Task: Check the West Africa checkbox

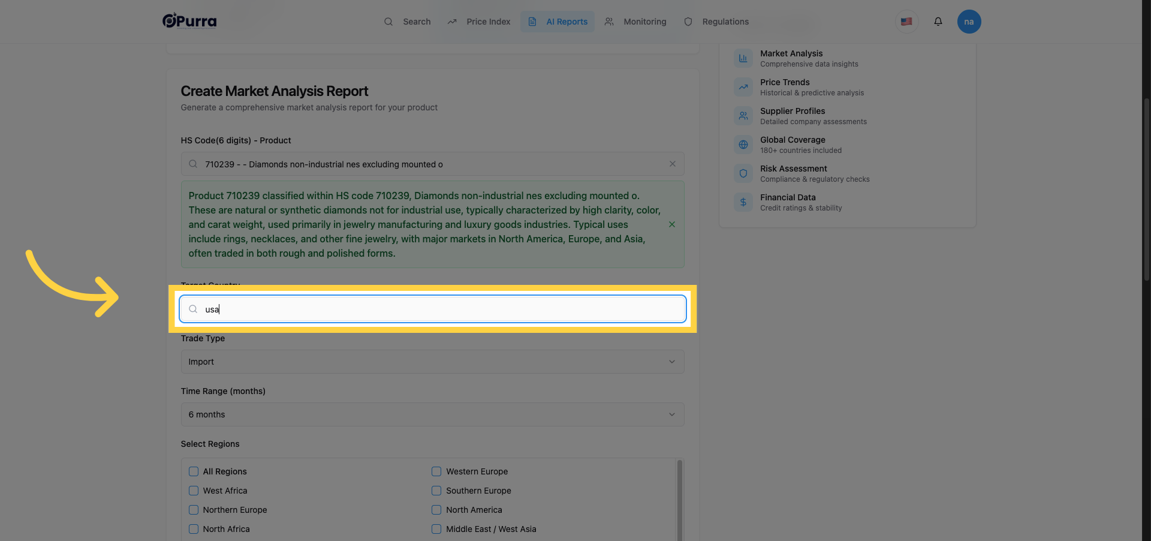Action: 194,491
